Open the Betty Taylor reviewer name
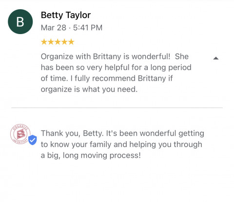234x202 pixels. click(x=66, y=15)
